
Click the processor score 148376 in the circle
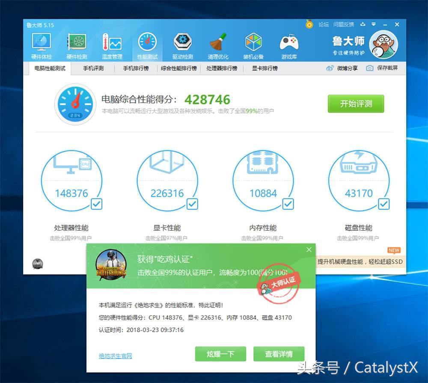[x=71, y=193]
